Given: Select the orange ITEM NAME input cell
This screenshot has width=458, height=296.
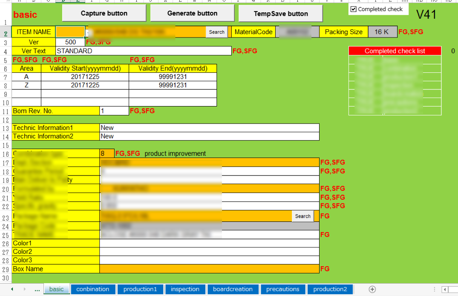Looking at the screenshot, I should [70, 32].
